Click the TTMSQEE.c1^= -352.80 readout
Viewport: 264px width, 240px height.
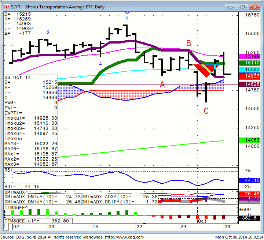tap(38, 221)
